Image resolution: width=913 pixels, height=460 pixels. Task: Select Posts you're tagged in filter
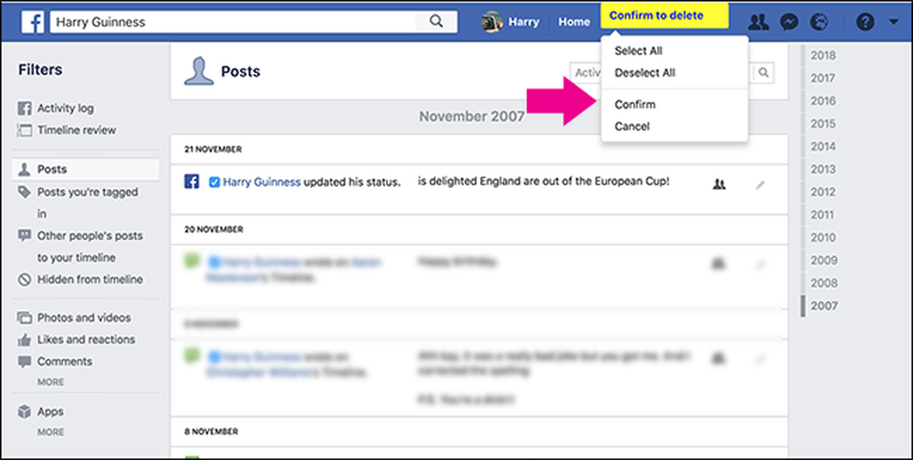pos(79,203)
